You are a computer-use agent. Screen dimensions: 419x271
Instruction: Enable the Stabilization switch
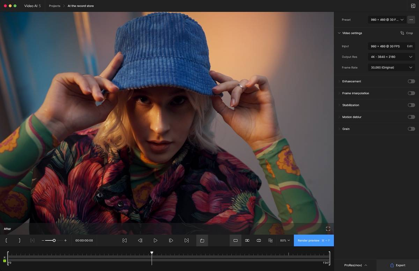(x=411, y=105)
